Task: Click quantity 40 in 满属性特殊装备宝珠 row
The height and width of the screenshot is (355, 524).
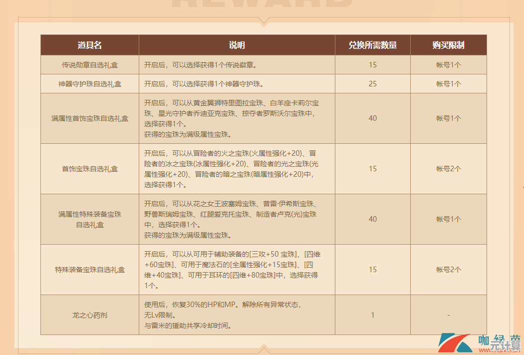Action: click(x=373, y=219)
